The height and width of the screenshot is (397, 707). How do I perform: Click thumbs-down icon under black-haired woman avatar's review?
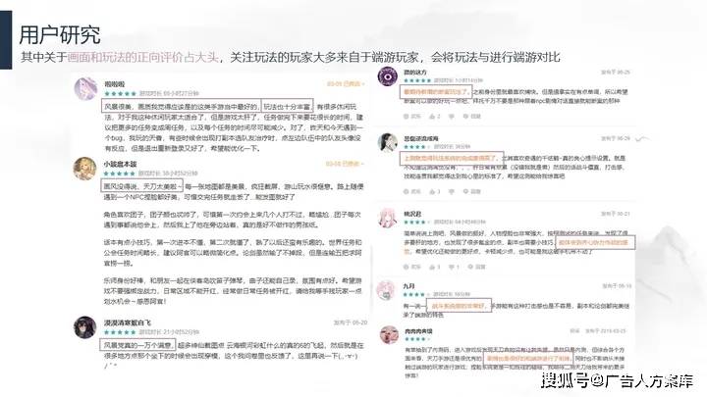452,191
